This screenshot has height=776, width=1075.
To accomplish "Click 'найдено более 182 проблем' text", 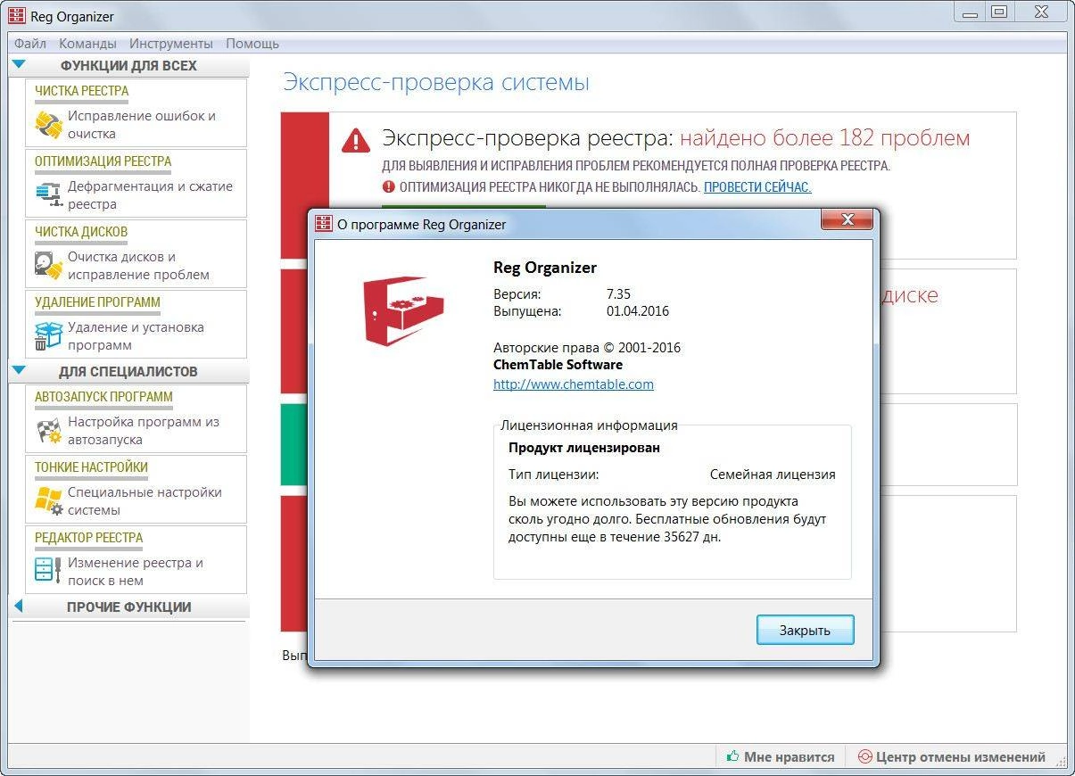I will click(x=824, y=138).
